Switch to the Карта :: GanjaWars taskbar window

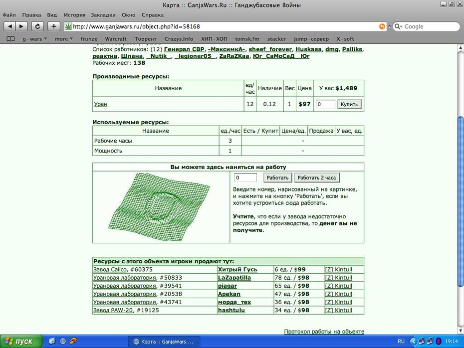164,342
